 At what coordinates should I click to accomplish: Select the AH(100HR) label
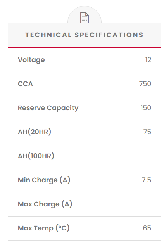tap(36, 156)
